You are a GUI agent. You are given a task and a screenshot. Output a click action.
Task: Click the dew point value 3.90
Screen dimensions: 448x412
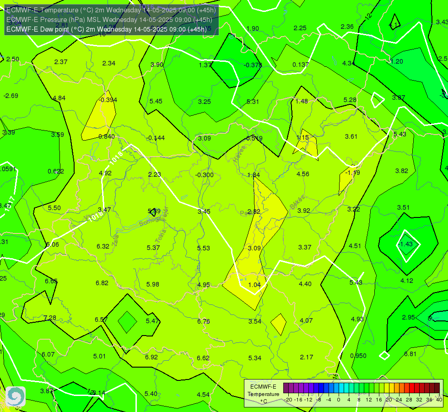point(157,65)
